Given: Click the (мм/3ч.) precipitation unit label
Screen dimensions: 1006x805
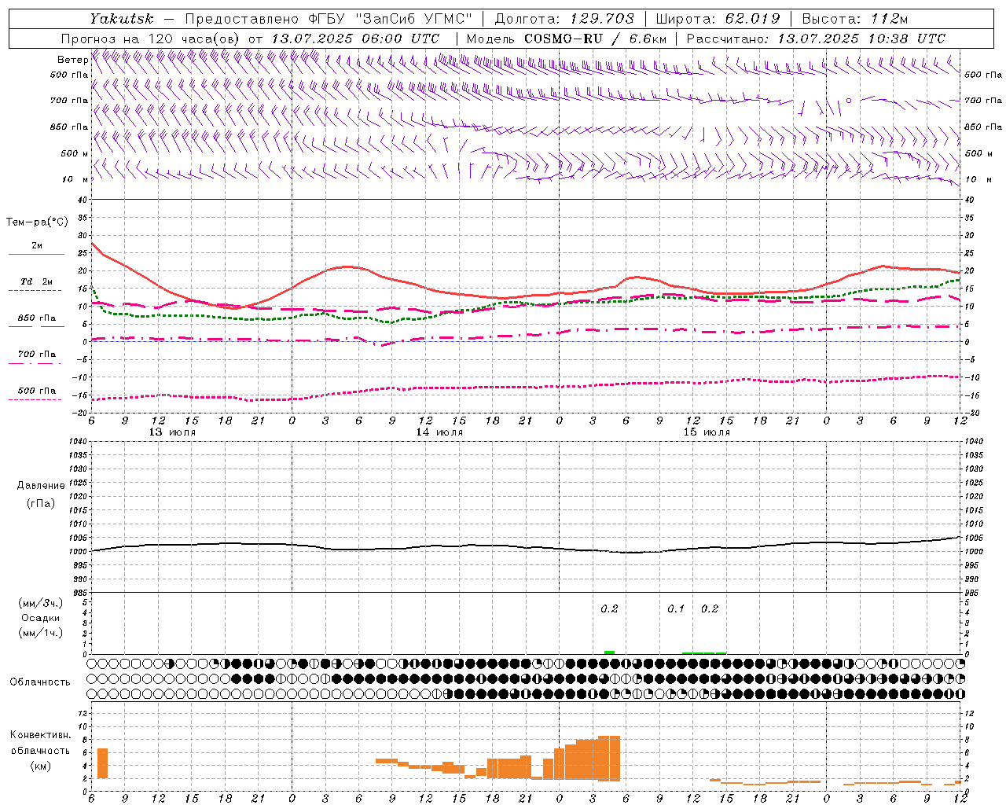Looking at the screenshot, I should [x=41, y=603].
